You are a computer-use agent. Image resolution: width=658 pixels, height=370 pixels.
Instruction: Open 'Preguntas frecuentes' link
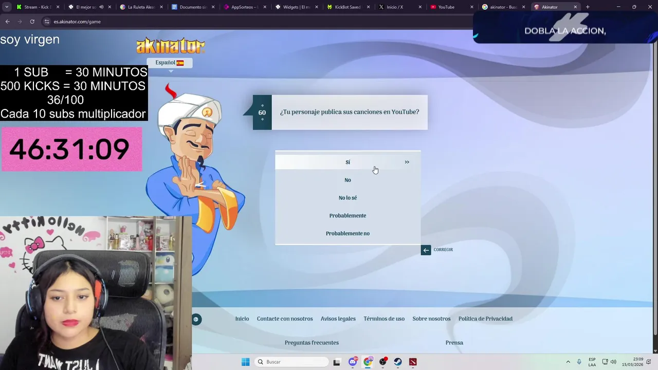312,343
